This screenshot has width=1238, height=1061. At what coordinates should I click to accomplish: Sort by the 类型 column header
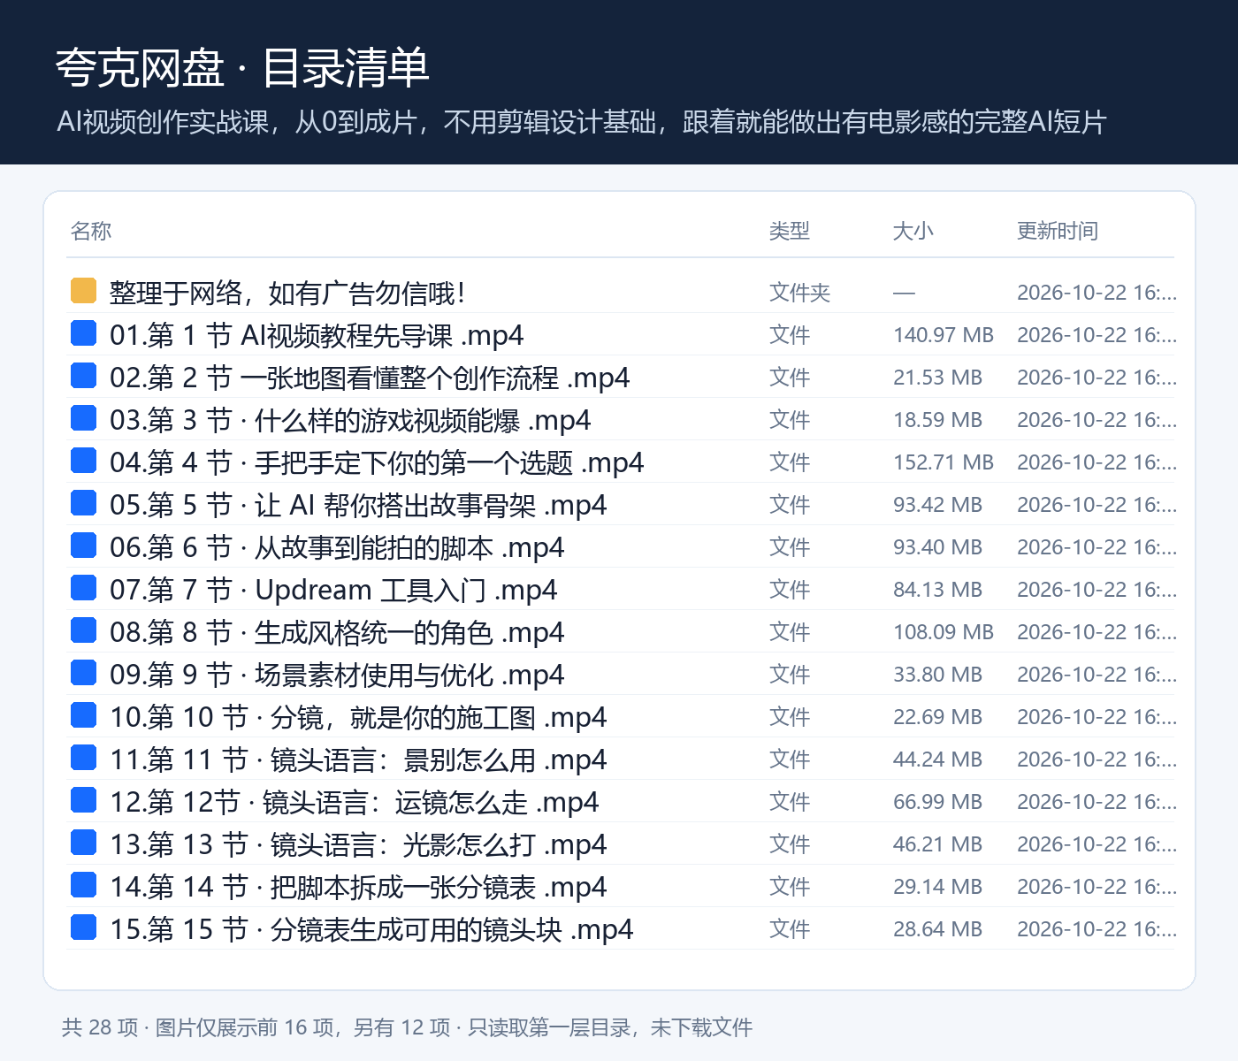(790, 231)
